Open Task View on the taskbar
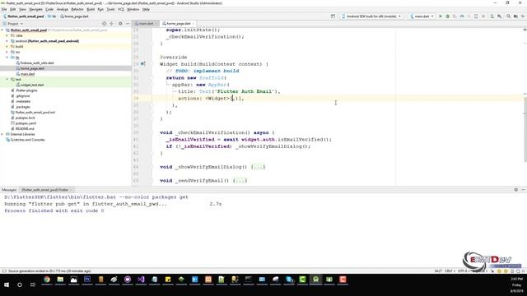This screenshot has width=527, height=296. pos(33,284)
